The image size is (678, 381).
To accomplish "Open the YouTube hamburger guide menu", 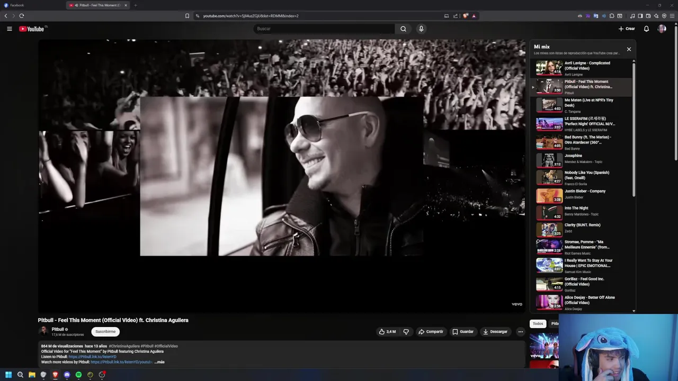I will tap(10, 29).
